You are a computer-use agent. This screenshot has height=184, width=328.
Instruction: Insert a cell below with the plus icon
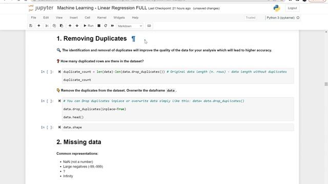click(39, 26)
